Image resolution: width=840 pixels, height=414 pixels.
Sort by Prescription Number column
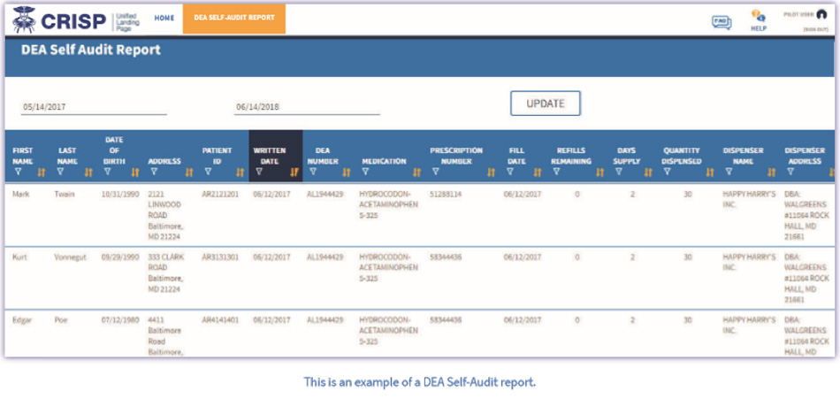pos(491,172)
